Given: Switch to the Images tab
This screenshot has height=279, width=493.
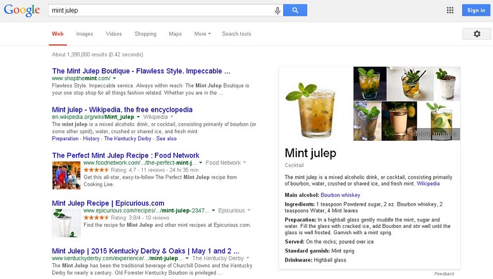Looking at the screenshot, I should pos(85,34).
